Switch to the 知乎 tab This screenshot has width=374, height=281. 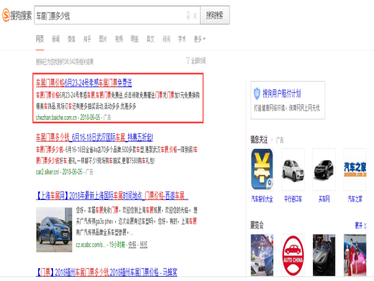pos(87,39)
